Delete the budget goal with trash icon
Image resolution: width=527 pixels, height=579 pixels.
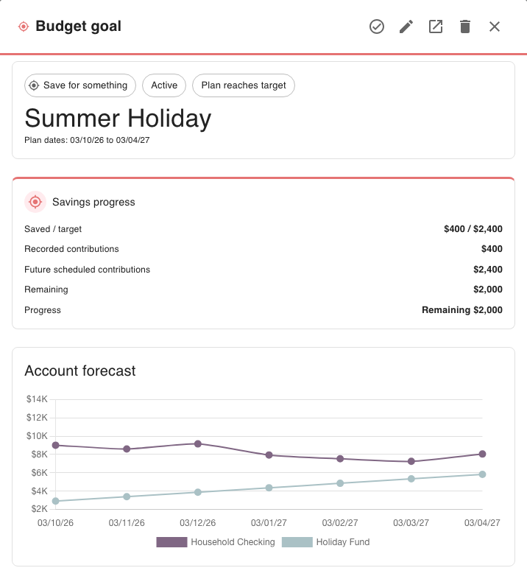[465, 27]
